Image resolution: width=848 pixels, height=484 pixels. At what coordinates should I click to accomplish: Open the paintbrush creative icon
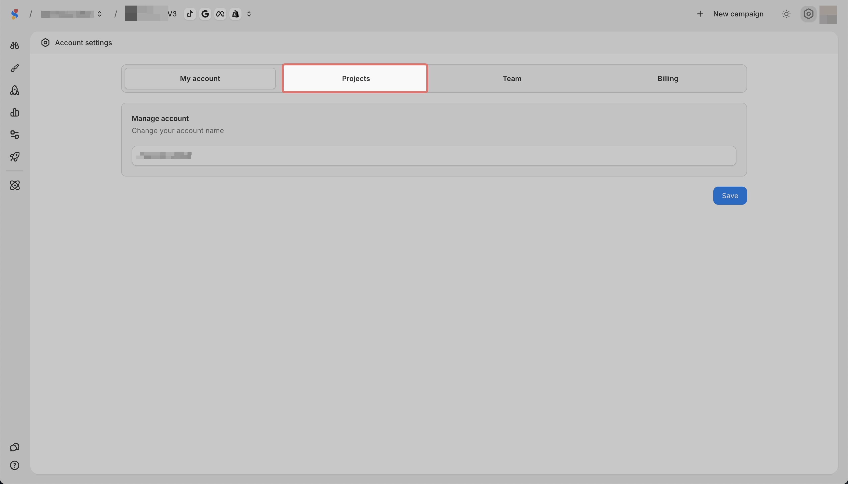[x=15, y=68]
